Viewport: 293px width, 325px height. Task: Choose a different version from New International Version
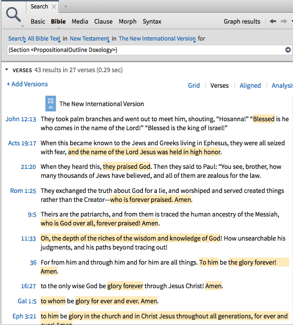coord(157,39)
